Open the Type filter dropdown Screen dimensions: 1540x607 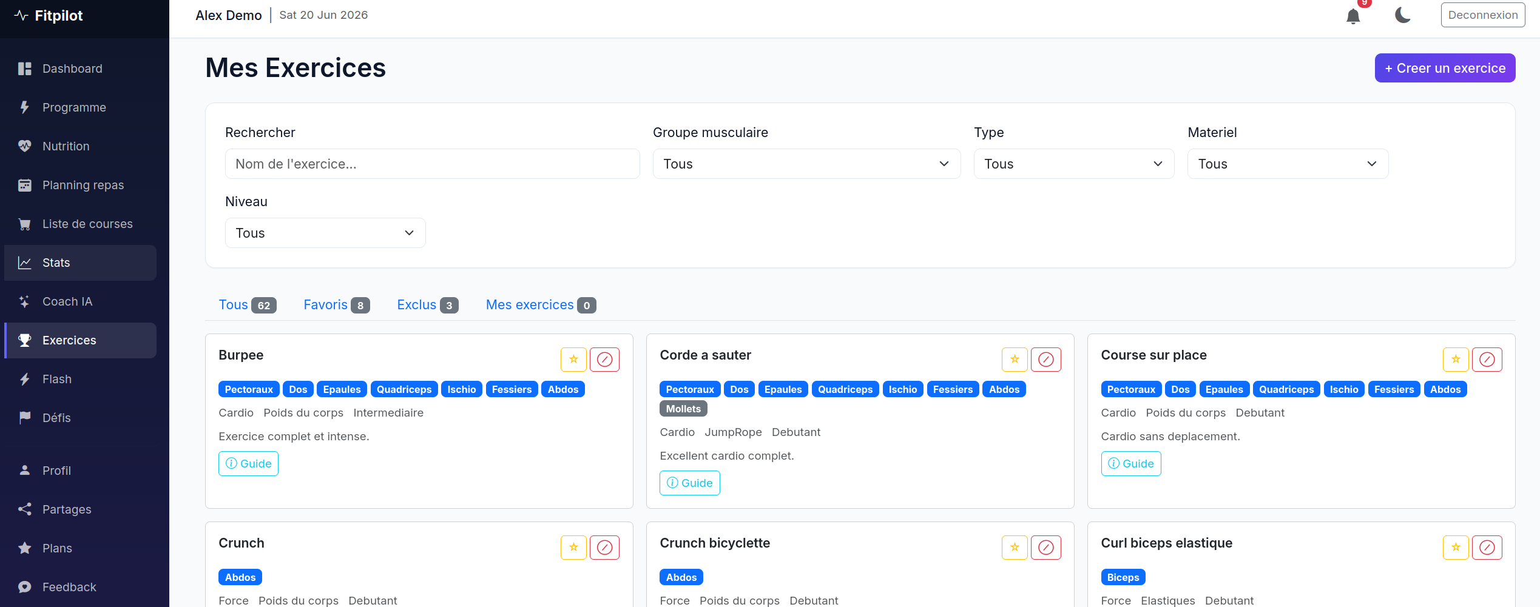tap(1073, 164)
